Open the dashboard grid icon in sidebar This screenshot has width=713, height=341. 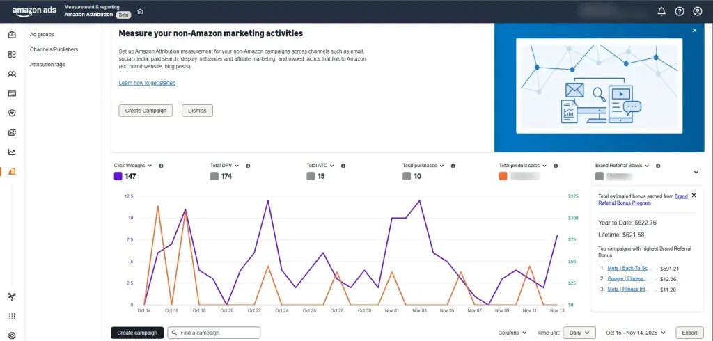point(12,54)
